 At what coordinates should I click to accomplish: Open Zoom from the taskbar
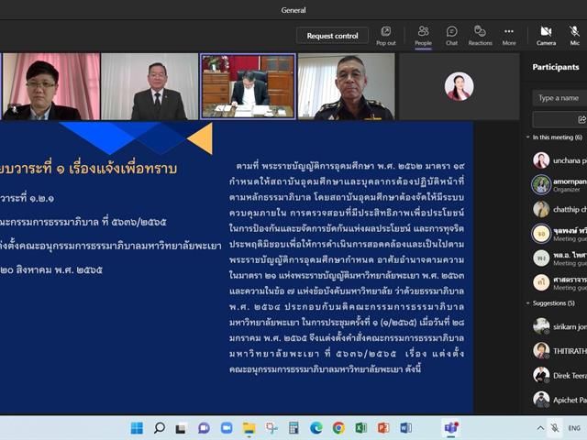227,428
